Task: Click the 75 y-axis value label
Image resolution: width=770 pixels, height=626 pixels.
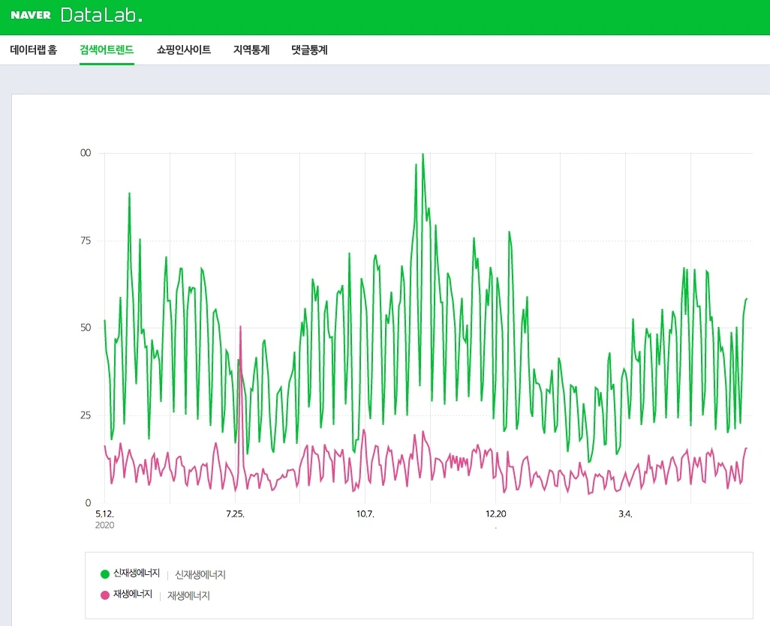Action: (86, 241)
